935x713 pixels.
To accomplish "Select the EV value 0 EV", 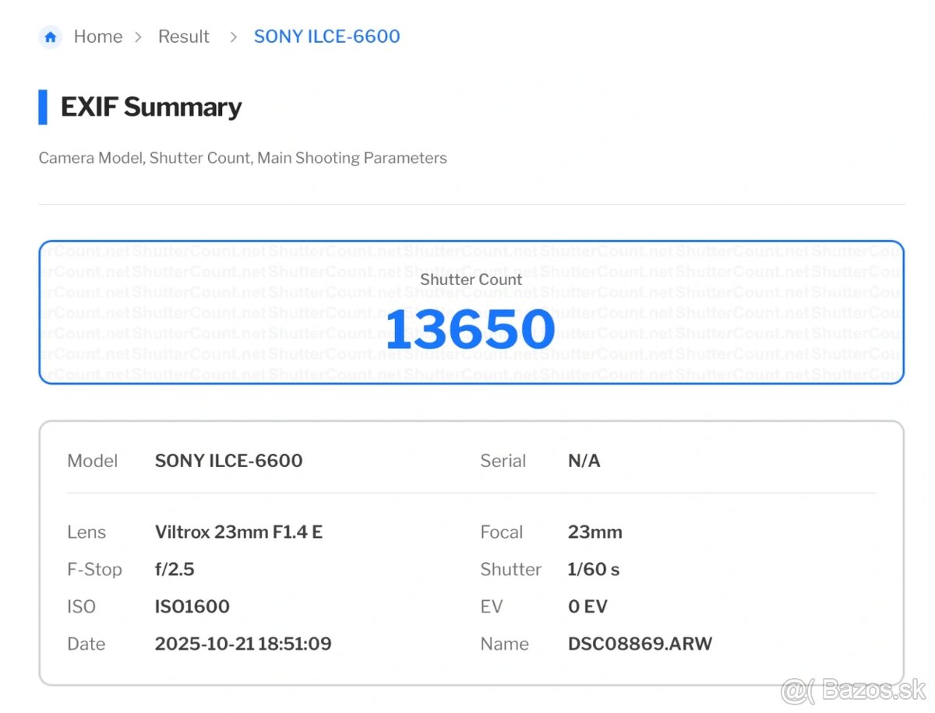I will tap(588, 606).
